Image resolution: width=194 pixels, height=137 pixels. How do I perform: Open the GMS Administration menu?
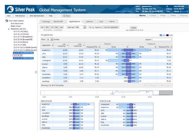[37, 16]
